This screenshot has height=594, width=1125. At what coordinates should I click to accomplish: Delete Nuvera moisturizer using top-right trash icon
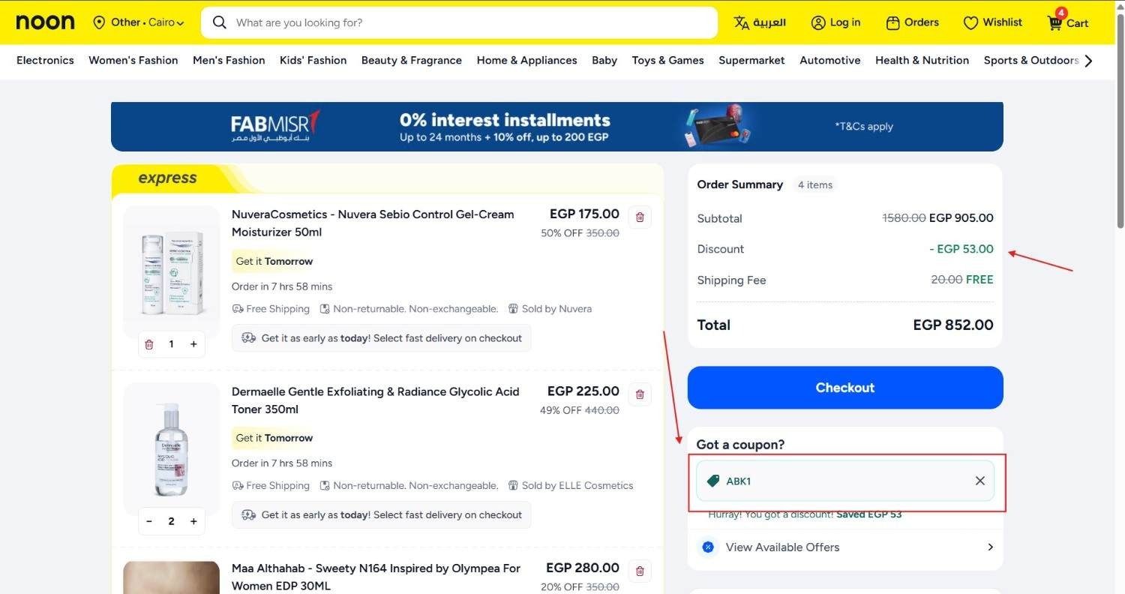coord(640,217)
